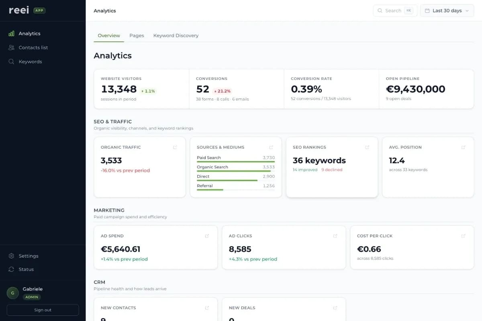
Task: Click '-16.0% vs prev period' text
Action: [x=125, y=171]
